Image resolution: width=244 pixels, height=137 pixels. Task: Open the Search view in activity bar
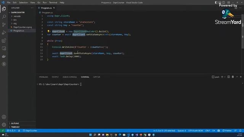[4, 17]
